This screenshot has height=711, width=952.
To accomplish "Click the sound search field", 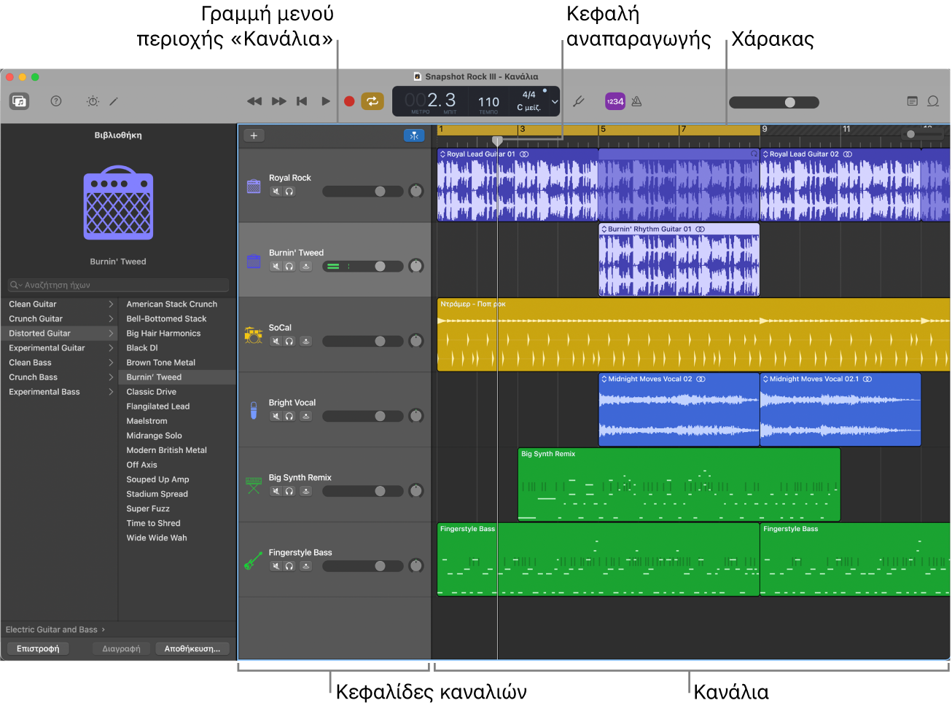I will pos(118,285).
